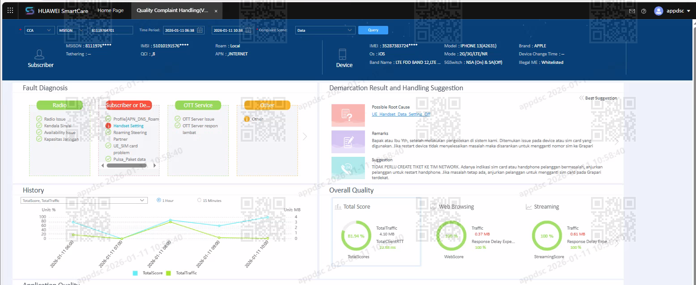Click the appdsc user avatar icon

pyautogui.click(x=658, y=11)
